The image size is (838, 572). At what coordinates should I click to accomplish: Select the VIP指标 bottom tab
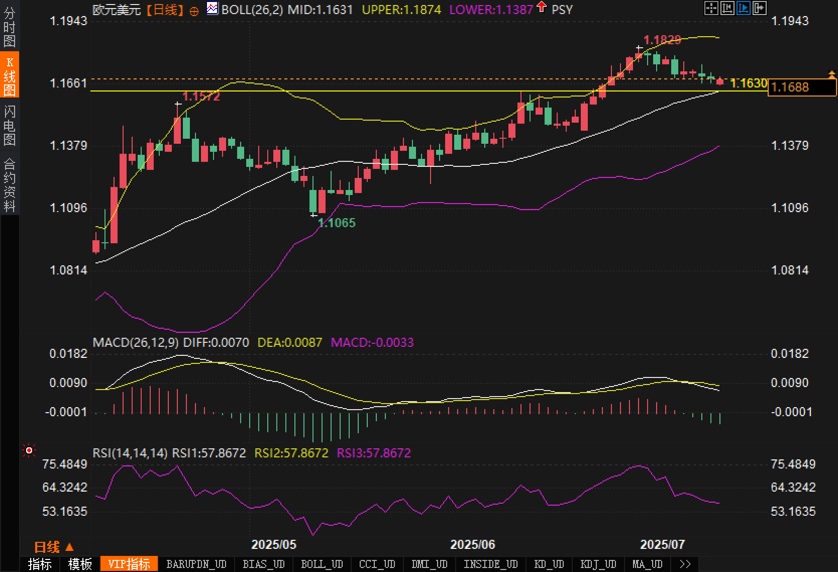pos(129,564)
